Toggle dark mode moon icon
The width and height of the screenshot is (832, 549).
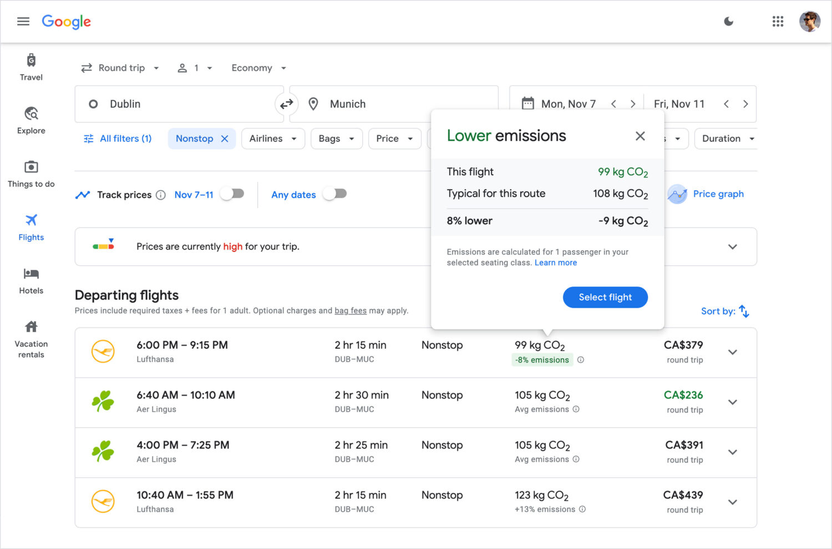728,22
